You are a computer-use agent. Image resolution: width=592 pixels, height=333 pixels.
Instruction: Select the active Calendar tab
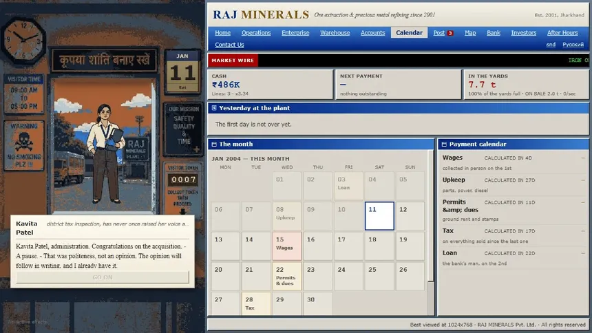(x=409, y=33)
